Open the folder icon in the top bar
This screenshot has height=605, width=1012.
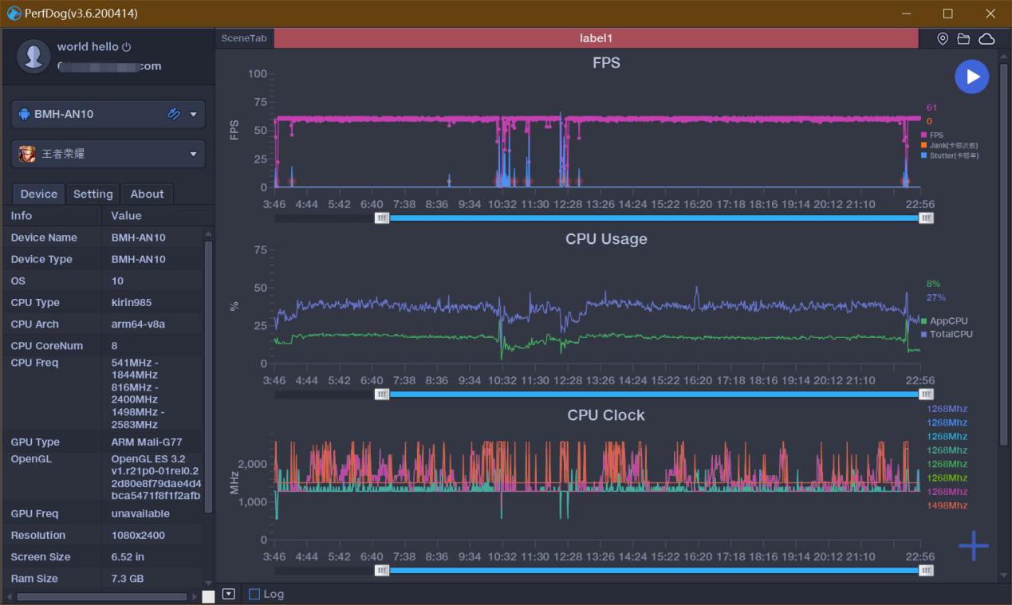click(x=963, y=39)
